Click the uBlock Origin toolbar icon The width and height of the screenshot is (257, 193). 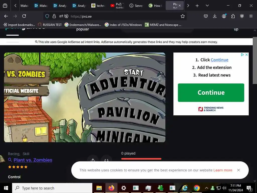tap(242, 16)
